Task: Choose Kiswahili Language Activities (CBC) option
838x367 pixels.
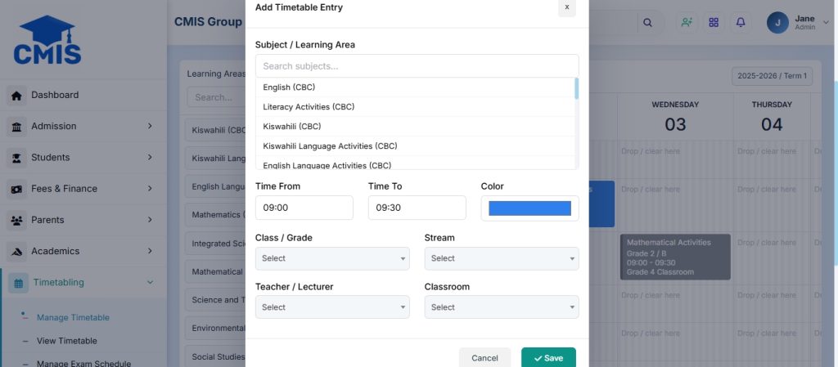Action: click(x=415, y=145)
